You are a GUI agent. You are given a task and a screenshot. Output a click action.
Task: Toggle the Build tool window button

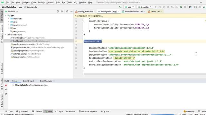click(48, 111)
